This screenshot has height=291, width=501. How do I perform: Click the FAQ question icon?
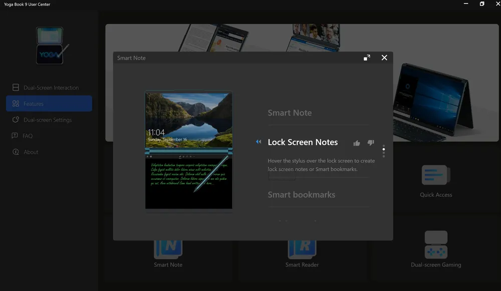click(15, 135)
